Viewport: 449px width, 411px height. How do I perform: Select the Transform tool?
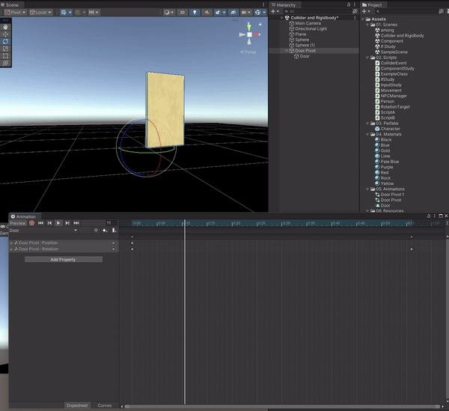[5, 63]
